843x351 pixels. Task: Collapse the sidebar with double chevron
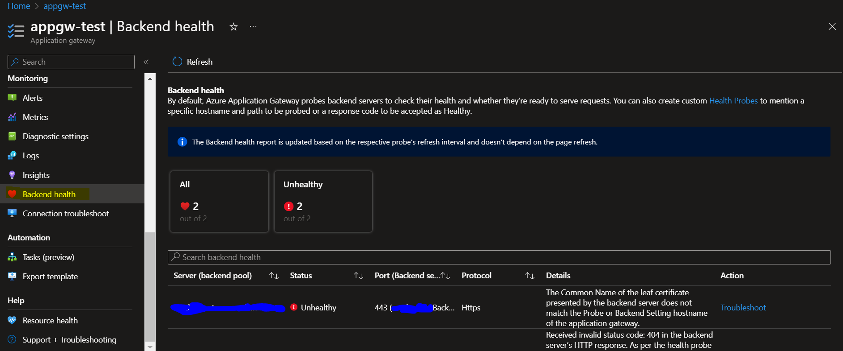tap(146, 62)
